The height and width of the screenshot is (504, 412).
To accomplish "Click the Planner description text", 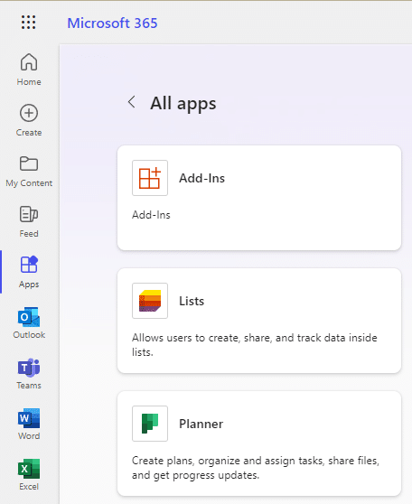I will coord(256,468).
